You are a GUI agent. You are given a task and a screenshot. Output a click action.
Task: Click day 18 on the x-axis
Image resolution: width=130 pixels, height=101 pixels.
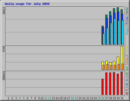pos(72,98)
